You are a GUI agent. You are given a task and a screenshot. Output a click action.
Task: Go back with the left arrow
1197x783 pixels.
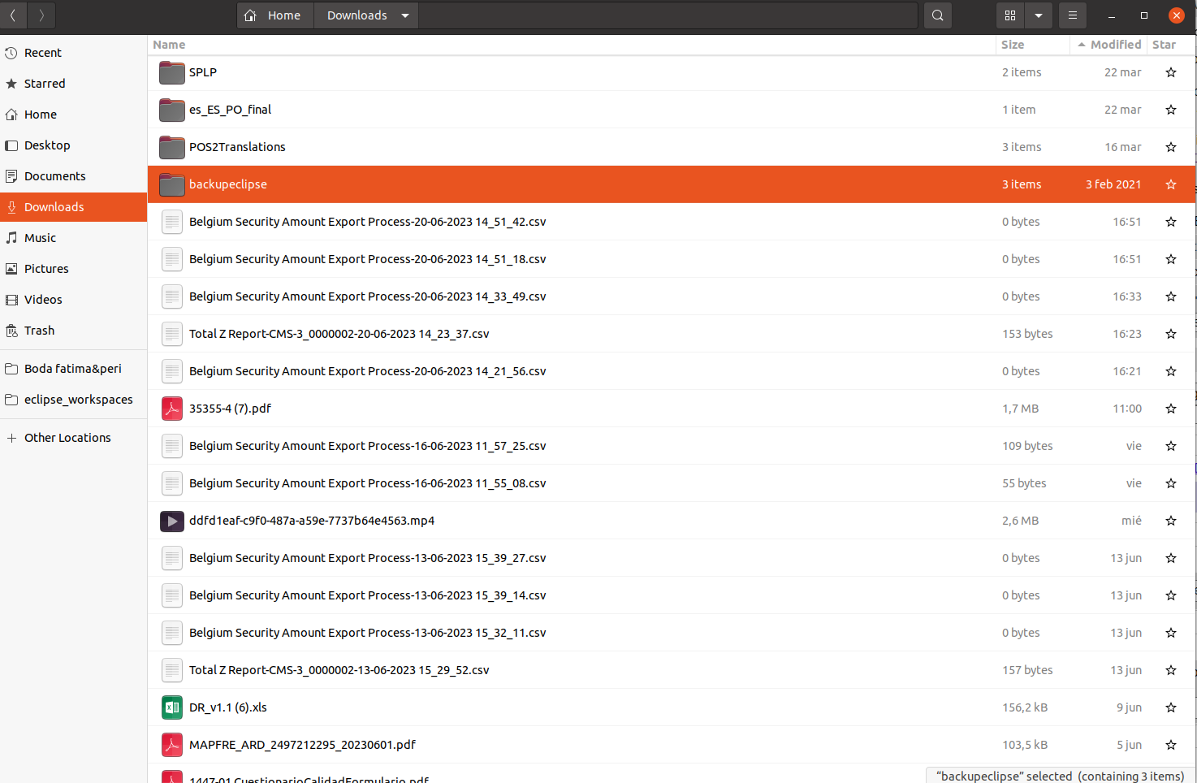click(x=13, y=15)
